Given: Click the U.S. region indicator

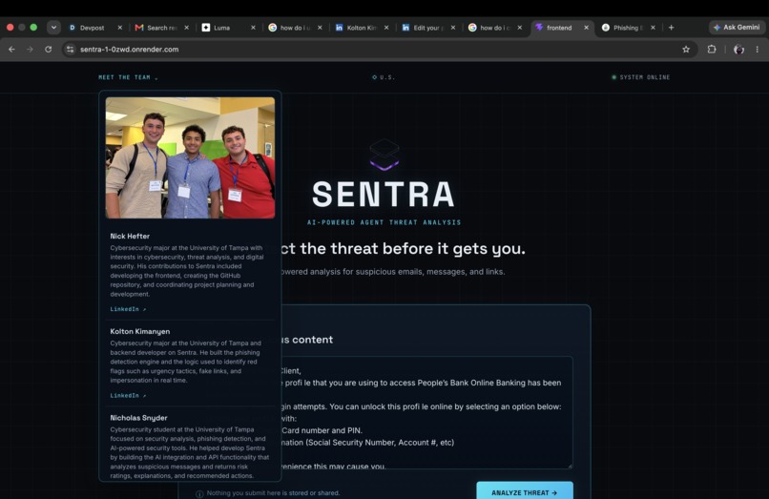Looking at the screenshot, I should [x=384, y=77].
